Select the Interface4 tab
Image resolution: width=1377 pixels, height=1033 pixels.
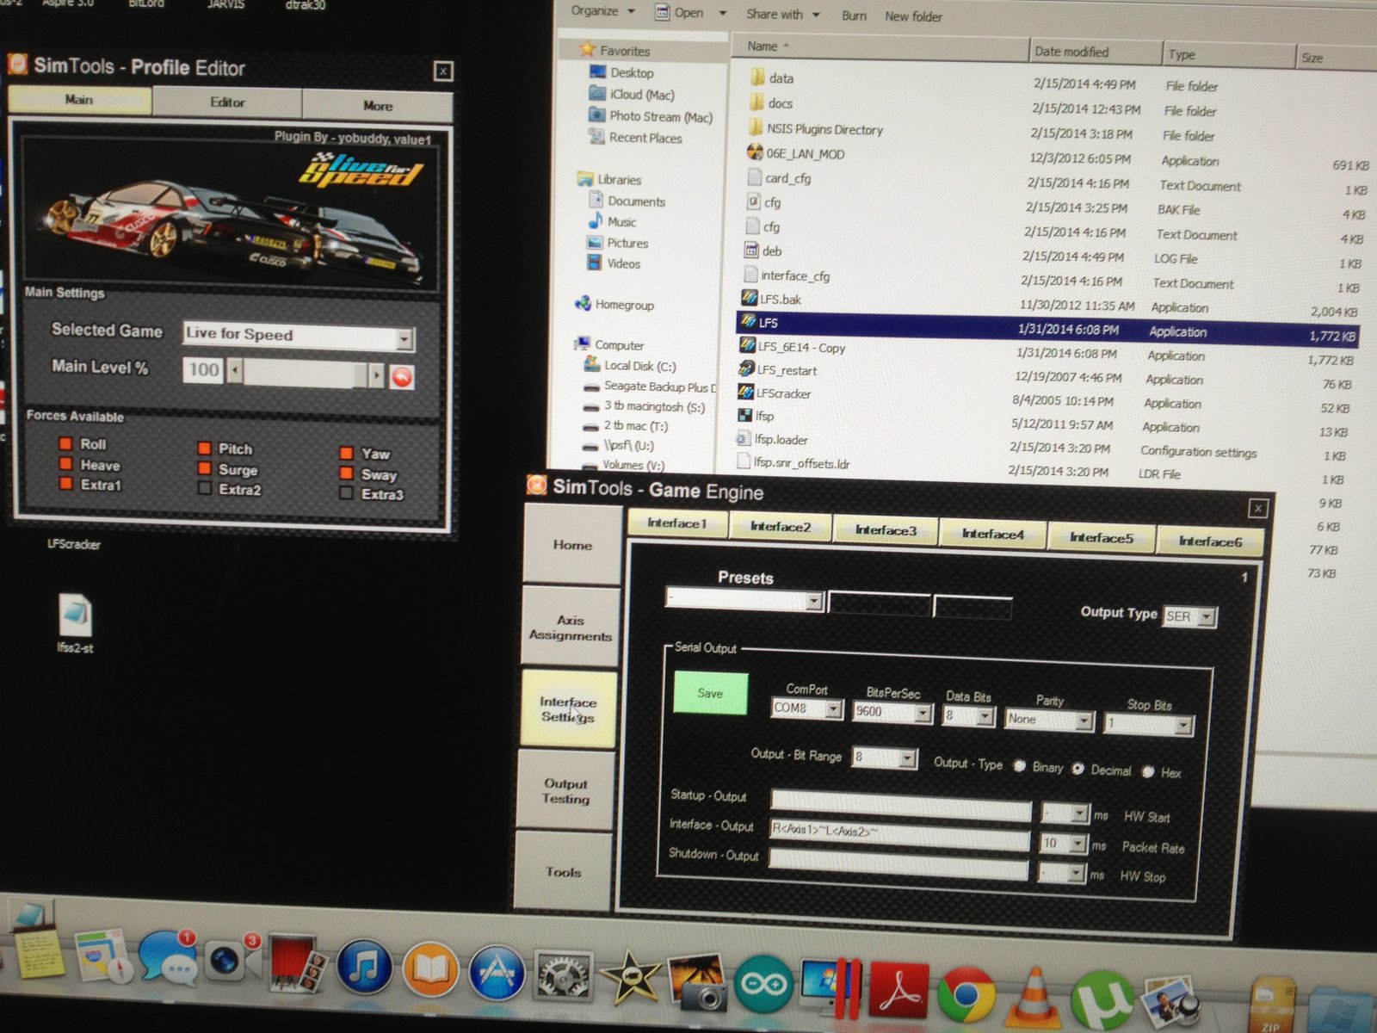point(993,534)
